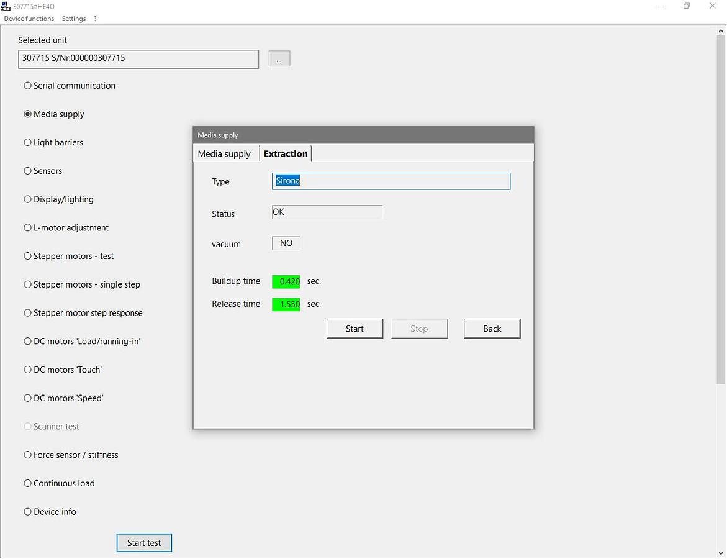Click the Back button
The image size is (727, 559).
[x=492, y=329]
